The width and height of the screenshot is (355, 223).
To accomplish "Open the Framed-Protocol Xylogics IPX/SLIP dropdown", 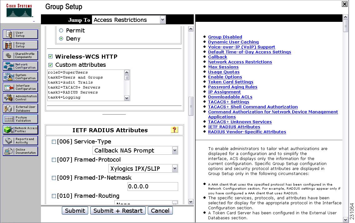I will pyautogui.click(x=143, y=168).
